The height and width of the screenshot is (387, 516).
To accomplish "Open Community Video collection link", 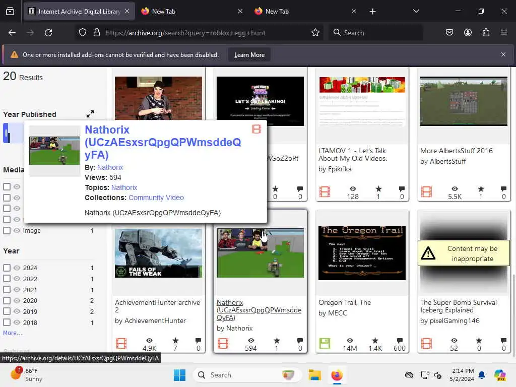I will (x=156, y=198).
